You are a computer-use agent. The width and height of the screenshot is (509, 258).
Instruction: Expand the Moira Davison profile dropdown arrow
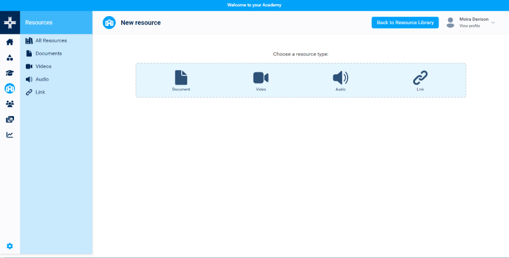point(493,23)
